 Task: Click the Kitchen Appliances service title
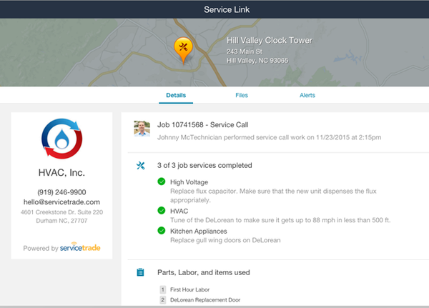pyautogui.click(x=199, y=231)
